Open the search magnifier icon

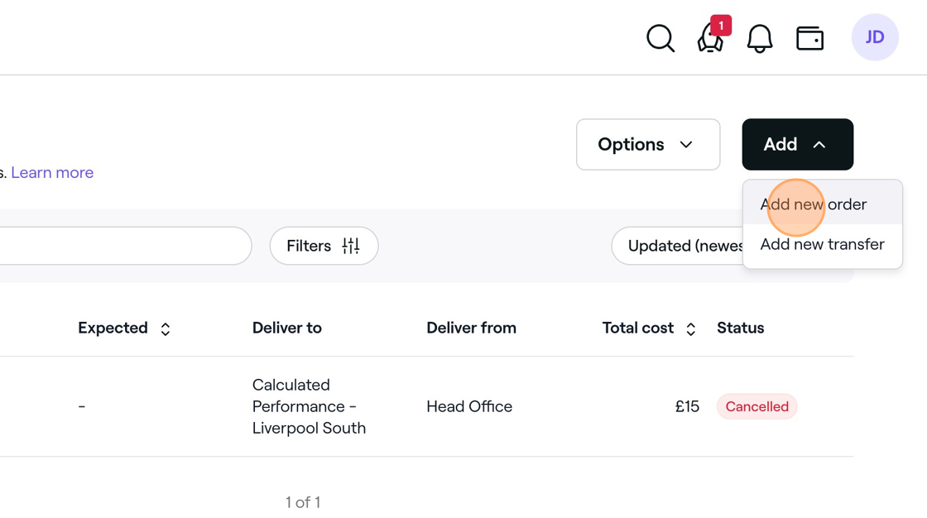click(x=660, y=38)
